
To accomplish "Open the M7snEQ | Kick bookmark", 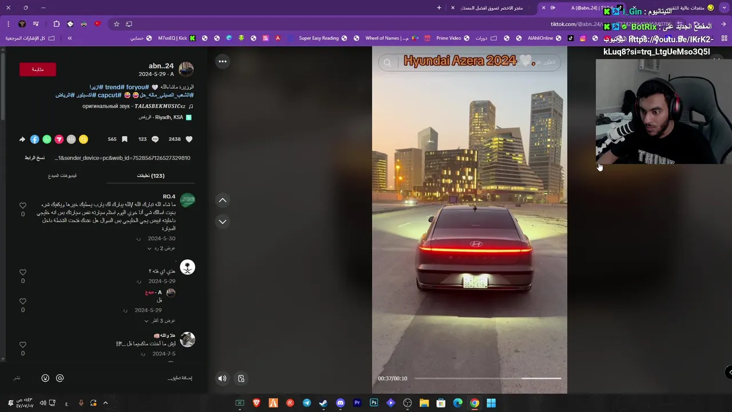I will click(177, 38).
